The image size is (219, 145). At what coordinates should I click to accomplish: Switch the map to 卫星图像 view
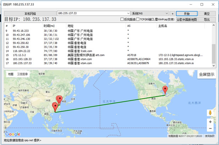[x=23, y=74]
